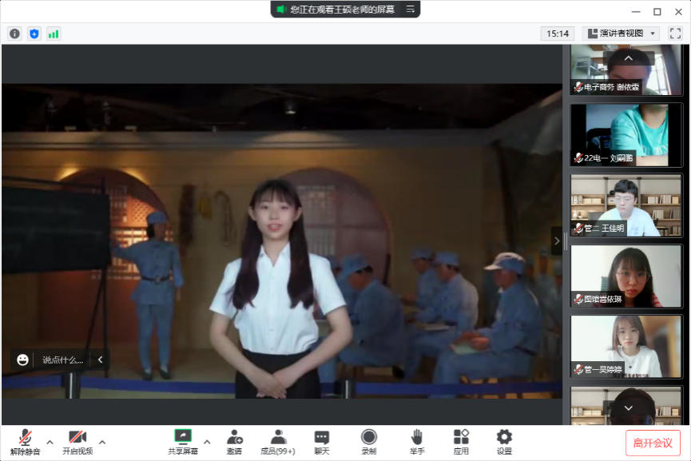Open the 演讲者视图 view dropdown
The width and height of the screenshot is (691, 461).
point(621,34)
